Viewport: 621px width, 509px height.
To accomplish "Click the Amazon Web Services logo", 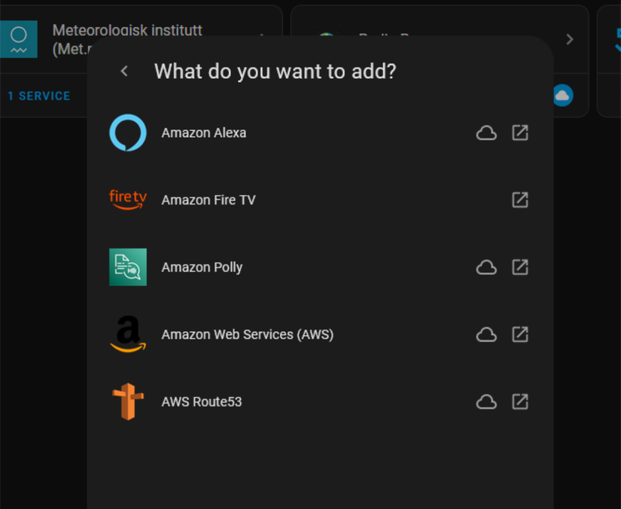I will pos(128,334).
